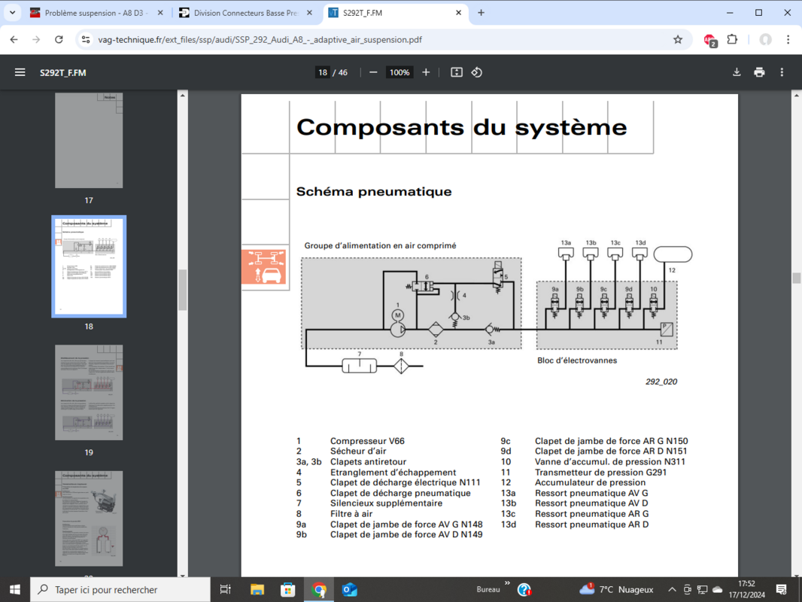Screen dimensions: 802x602
Task: Click the zoom percentage field
Action: (399, 72)
